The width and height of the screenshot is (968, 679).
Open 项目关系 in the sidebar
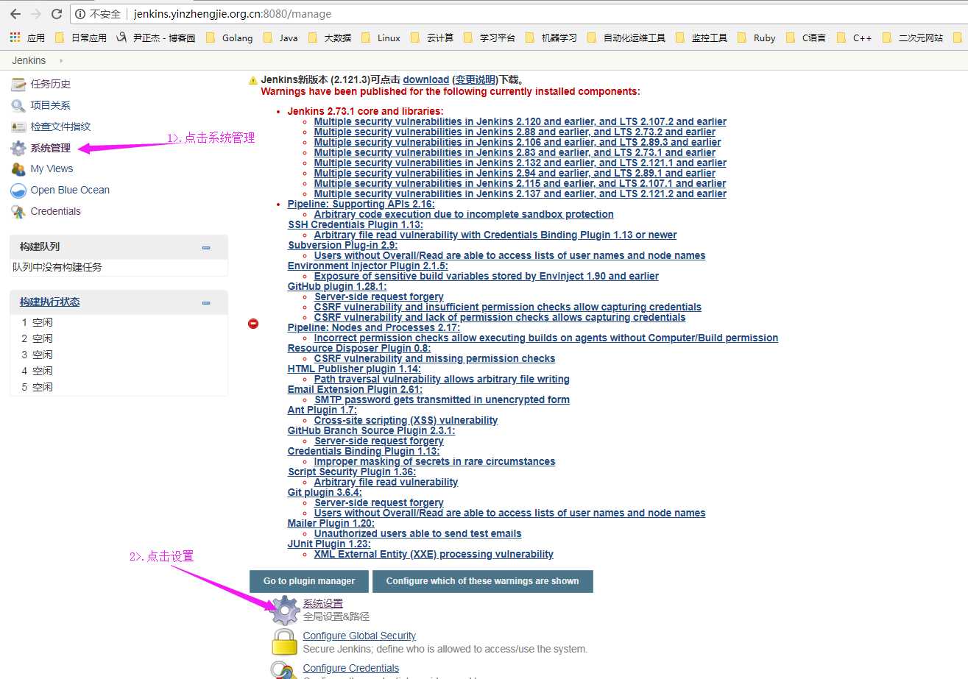(51, 105)
